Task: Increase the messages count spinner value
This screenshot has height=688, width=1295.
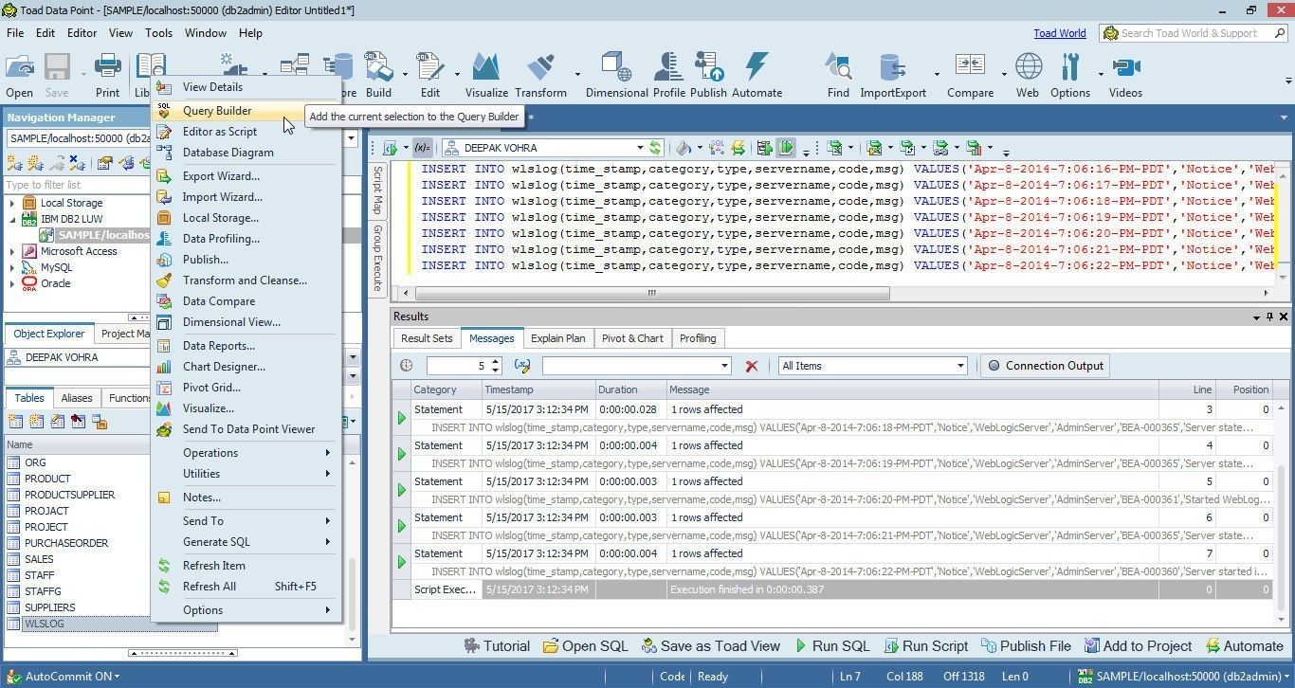Action: coord(495,361)
